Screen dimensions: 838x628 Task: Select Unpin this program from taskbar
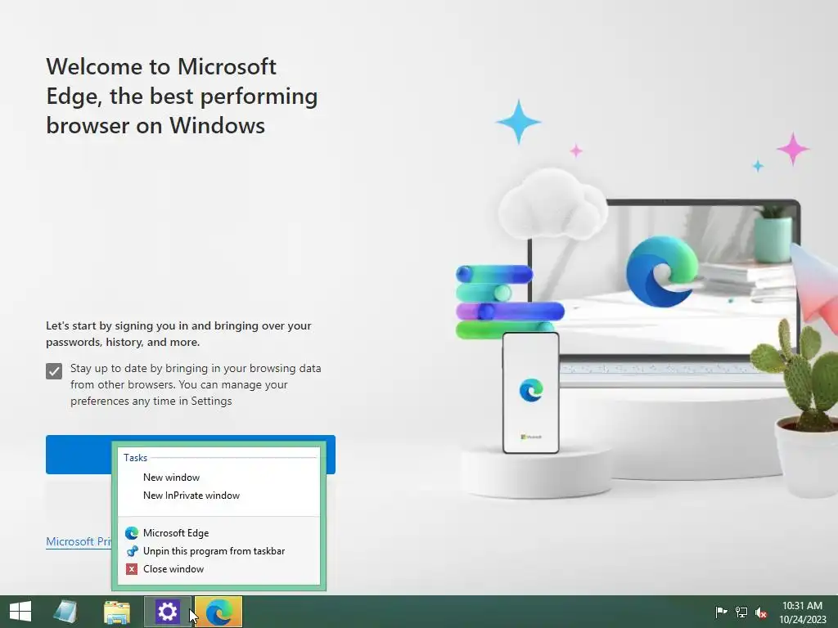point(219,551)
